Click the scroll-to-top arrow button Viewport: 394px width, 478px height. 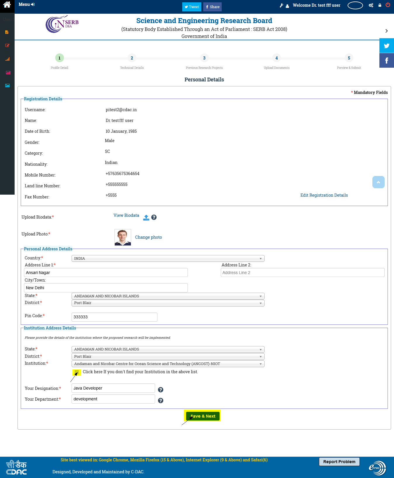378,182
